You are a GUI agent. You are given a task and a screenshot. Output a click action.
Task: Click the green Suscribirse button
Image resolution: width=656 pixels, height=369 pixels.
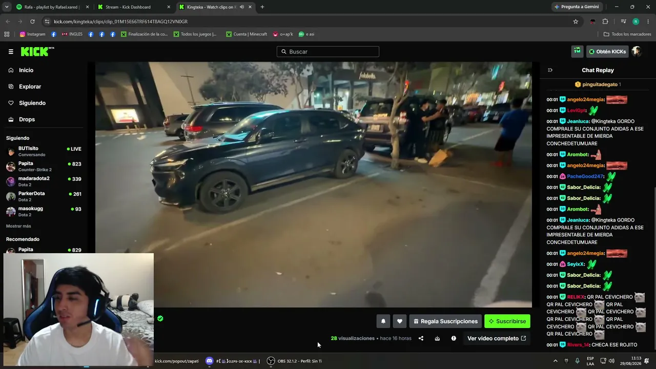507,321
